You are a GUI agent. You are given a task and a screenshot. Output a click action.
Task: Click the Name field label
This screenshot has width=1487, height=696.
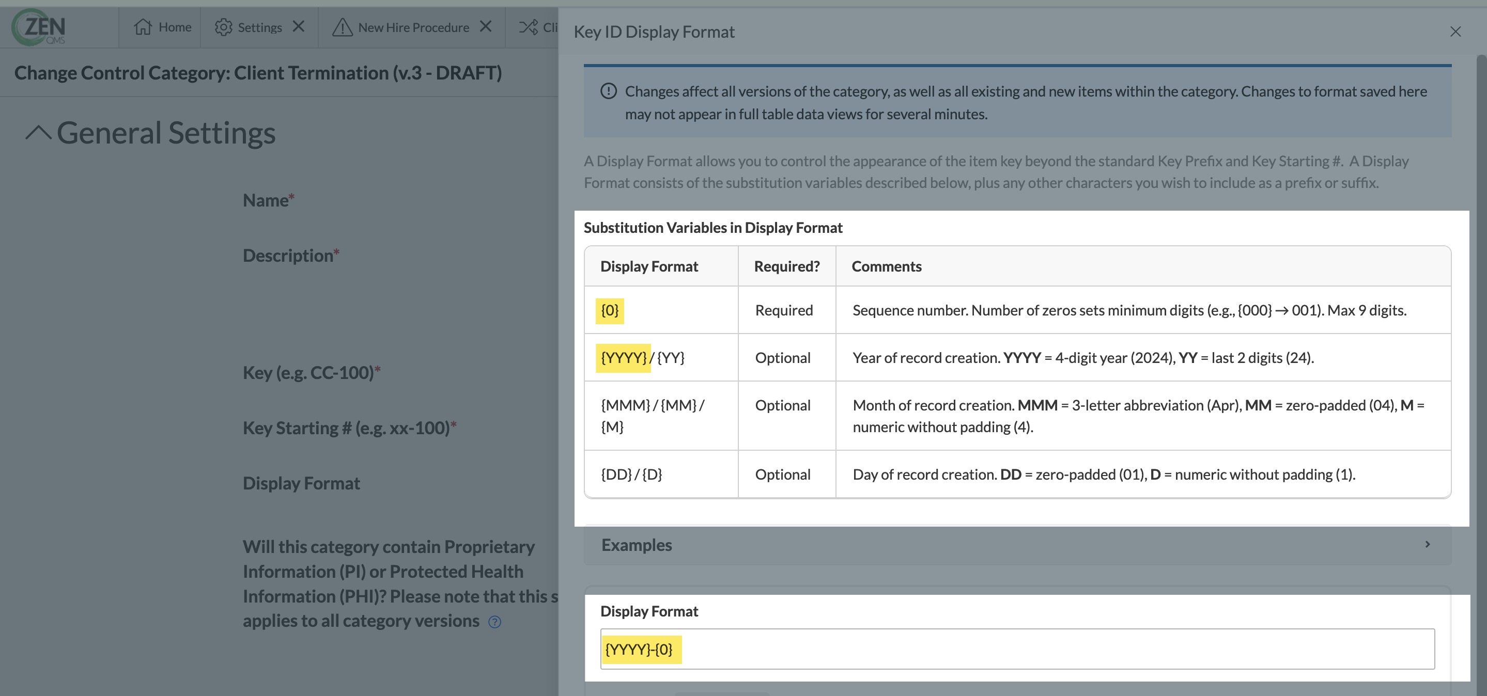pos(269,200)
